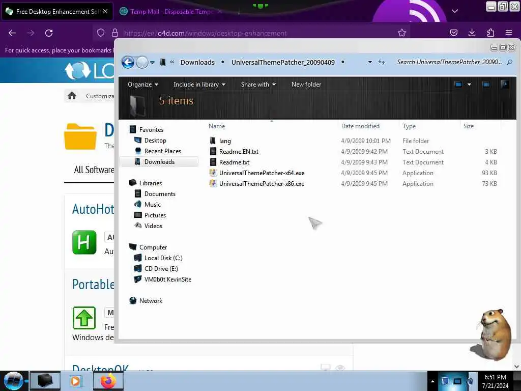521x391 pixels.
Task: Click the Downloads breadcrumb in address bar
Action: pyautogui.click(x=197, y=62)
